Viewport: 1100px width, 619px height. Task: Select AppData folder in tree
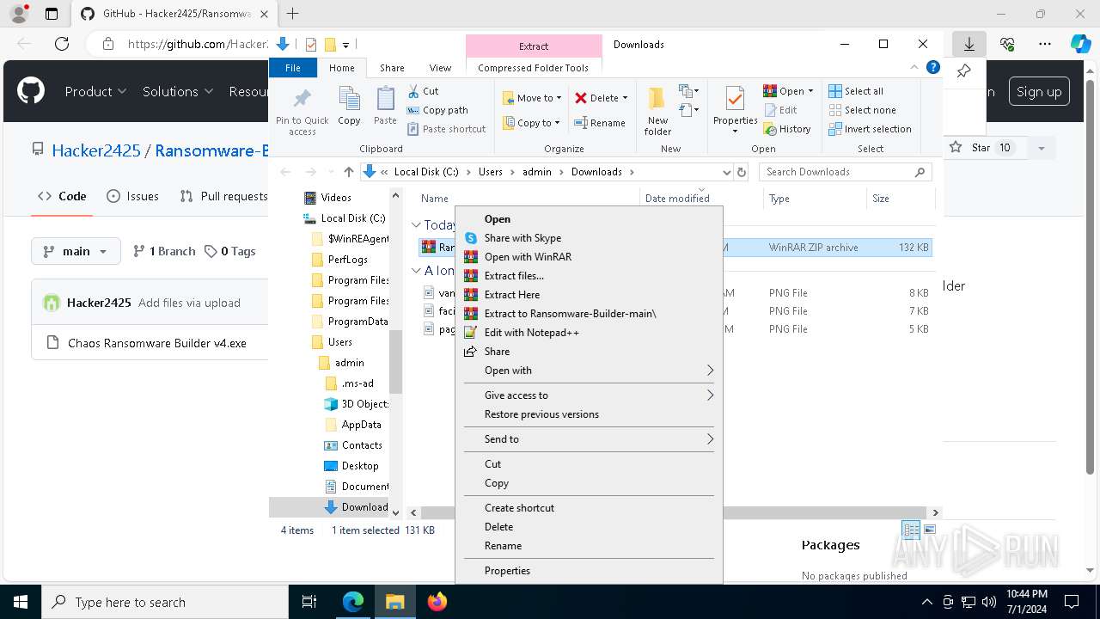coord(361,425)
